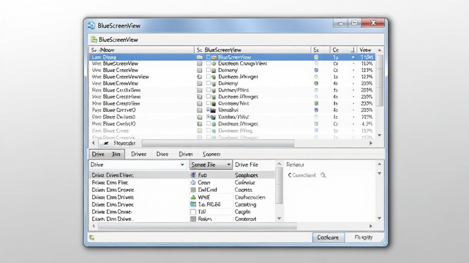The width and height of the screenshot is (469, 263).
Task: Open the "Dnee" tab
Action: click(163, 154)
